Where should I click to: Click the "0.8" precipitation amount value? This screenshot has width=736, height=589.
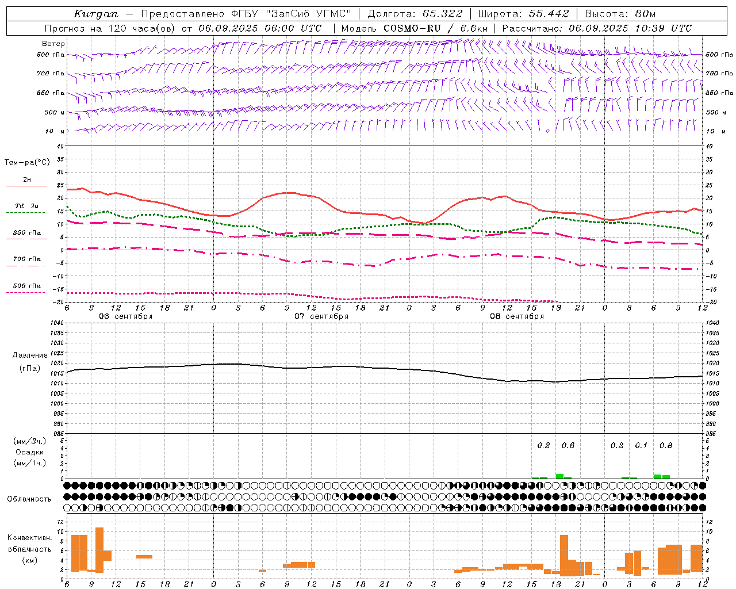pos(666,445)
